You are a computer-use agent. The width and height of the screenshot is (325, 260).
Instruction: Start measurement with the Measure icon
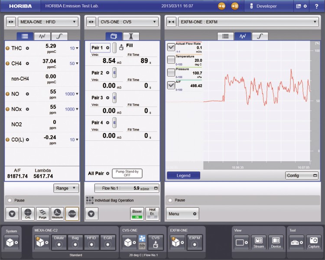(57, 214)
